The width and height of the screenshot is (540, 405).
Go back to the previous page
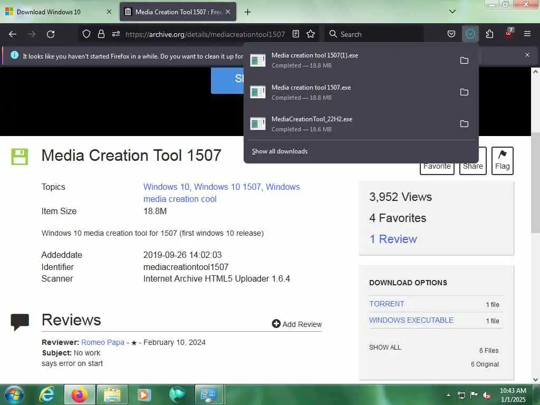tap(13, 34)
